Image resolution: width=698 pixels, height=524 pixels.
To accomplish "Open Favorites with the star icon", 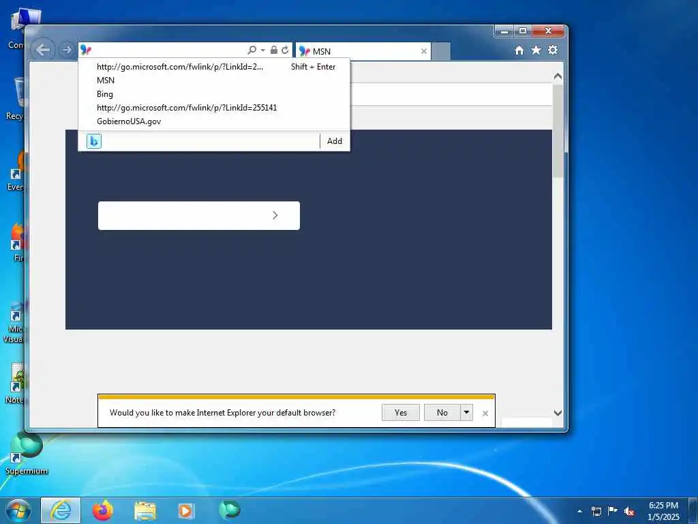I will (536, 50).
